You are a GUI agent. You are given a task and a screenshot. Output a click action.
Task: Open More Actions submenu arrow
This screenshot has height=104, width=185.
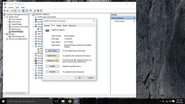[x=134, y=21]
